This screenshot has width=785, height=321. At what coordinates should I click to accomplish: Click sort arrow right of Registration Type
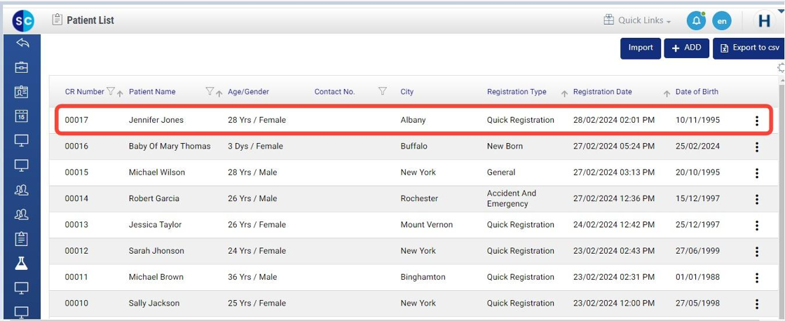pos(564,93)
